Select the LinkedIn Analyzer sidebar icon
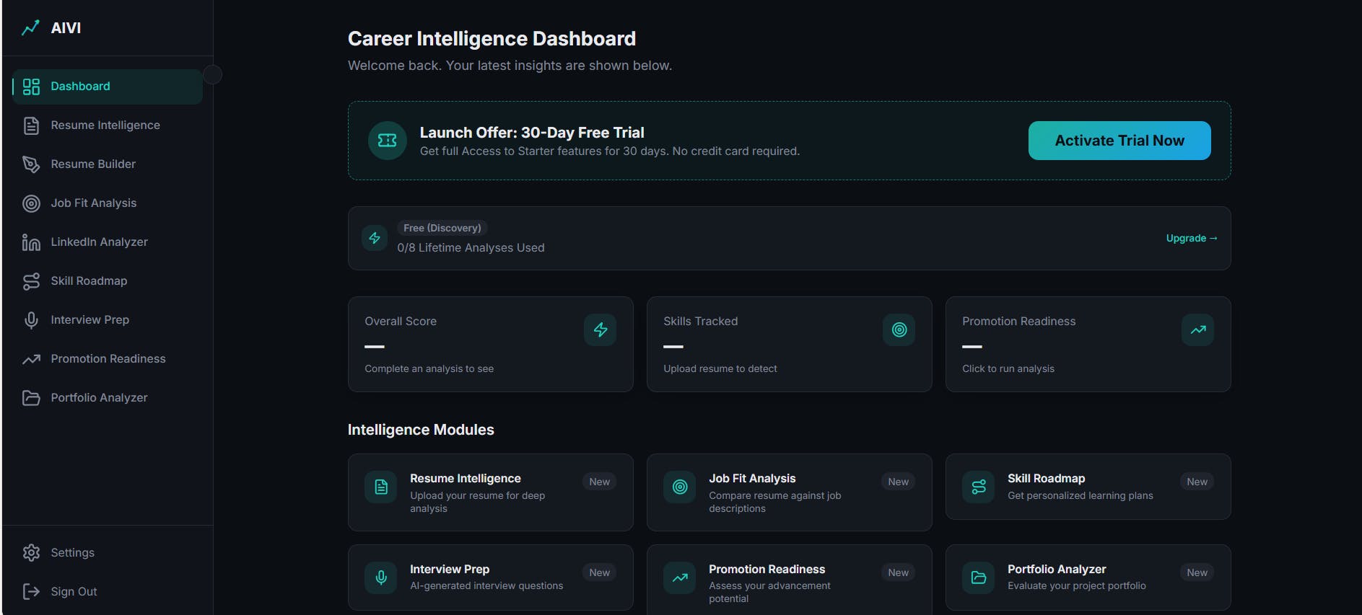This screenshot has width=1362, height=615. click(31, 242)
